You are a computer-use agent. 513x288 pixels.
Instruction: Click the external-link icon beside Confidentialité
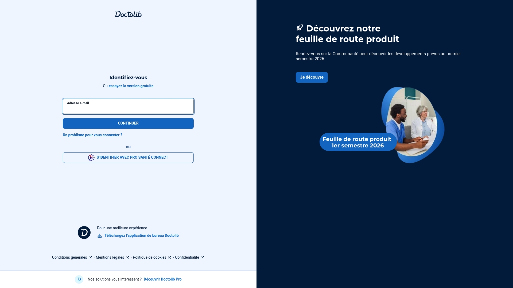click(202, 257)
